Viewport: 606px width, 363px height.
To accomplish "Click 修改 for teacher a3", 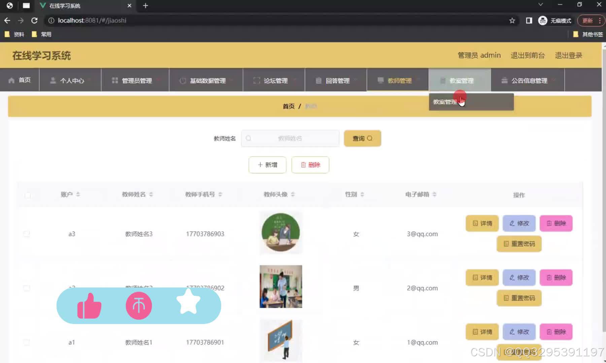I will pyautogui.click(x=519, y=223).
